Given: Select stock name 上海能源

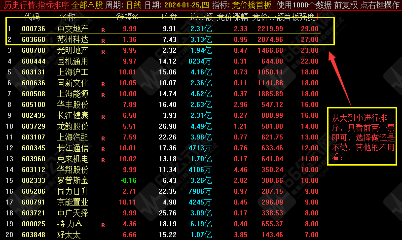Looking at the screenshot, I should [73, 94].
